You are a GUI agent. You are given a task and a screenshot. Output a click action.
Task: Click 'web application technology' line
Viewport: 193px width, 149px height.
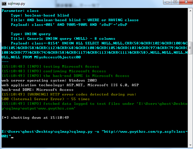pyautogui.click(x=70, y=85)
